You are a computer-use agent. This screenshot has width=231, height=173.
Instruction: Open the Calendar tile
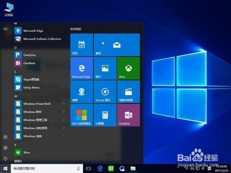[x=82, y=45]
